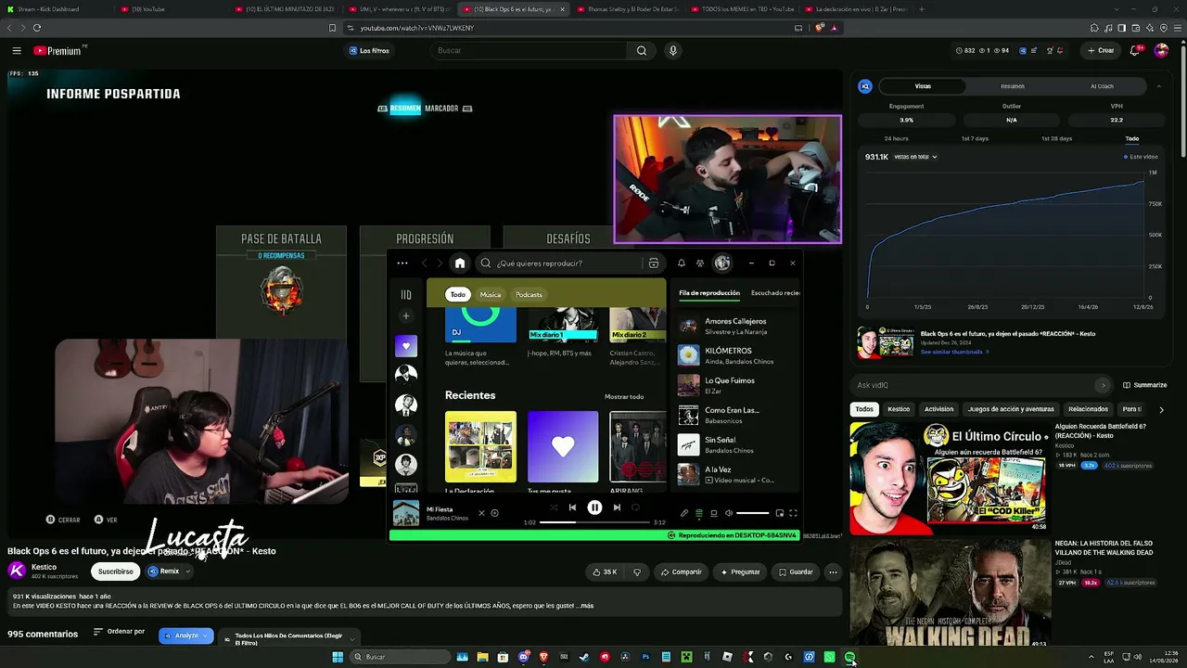1187x668 pixels.
Task: Create a playlist with the Spotify plus icon
Action: click(x=405, y=316)
